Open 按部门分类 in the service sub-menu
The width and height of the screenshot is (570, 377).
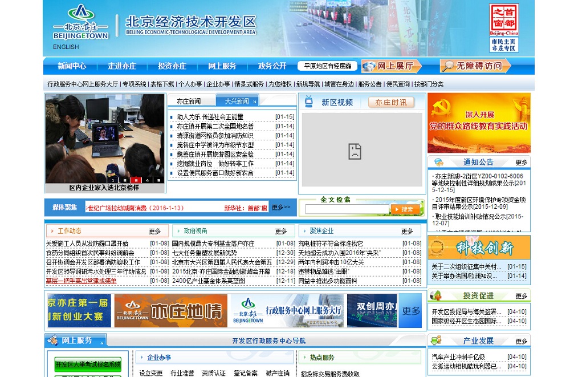(x=429, y=84)
